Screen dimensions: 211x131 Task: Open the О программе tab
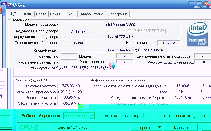tap(117, 14)
